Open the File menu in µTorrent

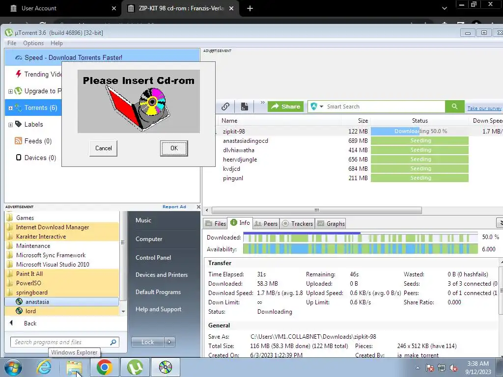[x=12, y=43]
